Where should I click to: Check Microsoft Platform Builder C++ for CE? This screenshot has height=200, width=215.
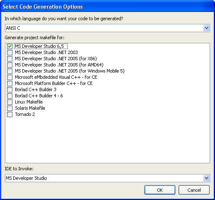[x=9, y=83]
